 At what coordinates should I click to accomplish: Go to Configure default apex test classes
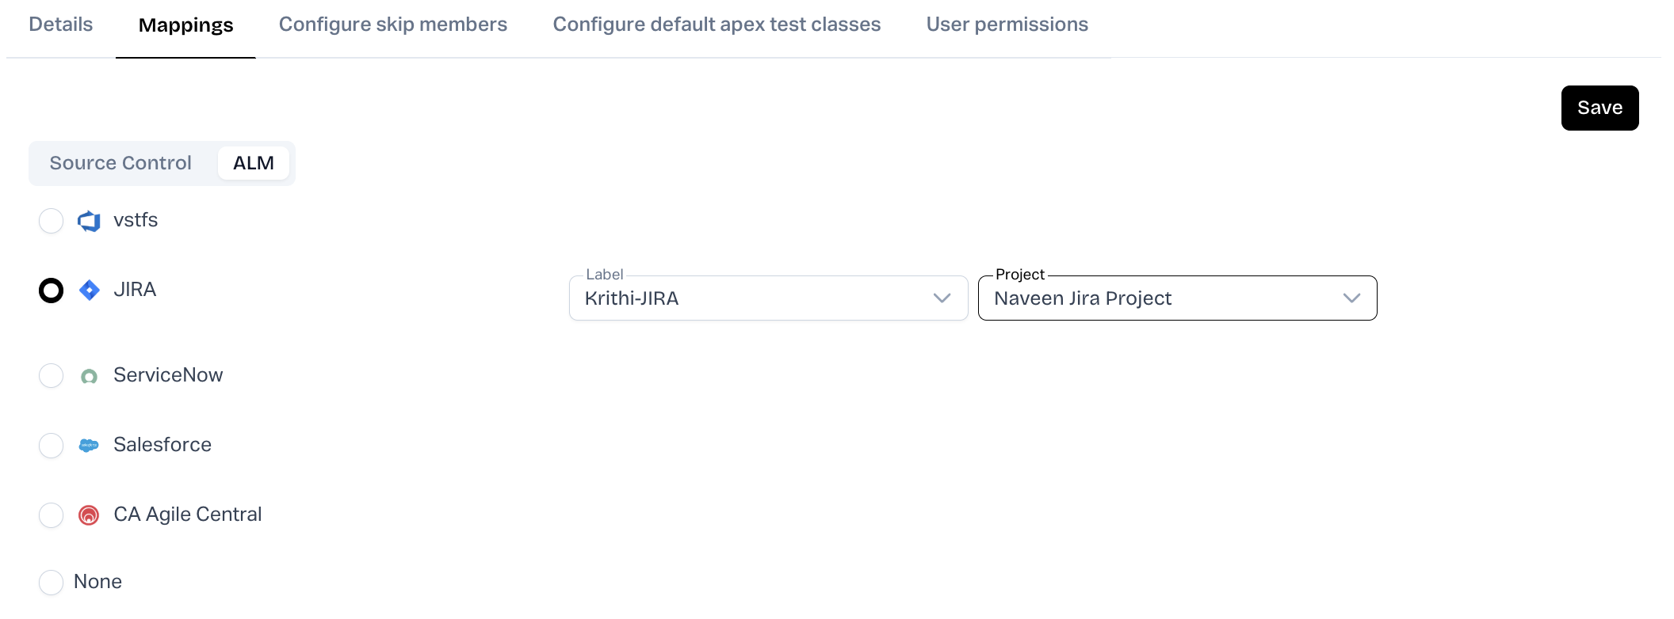point(717,25)
